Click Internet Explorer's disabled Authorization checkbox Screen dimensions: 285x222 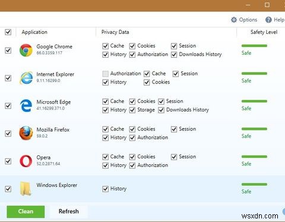pyautogui.click(x=106, y=74)
